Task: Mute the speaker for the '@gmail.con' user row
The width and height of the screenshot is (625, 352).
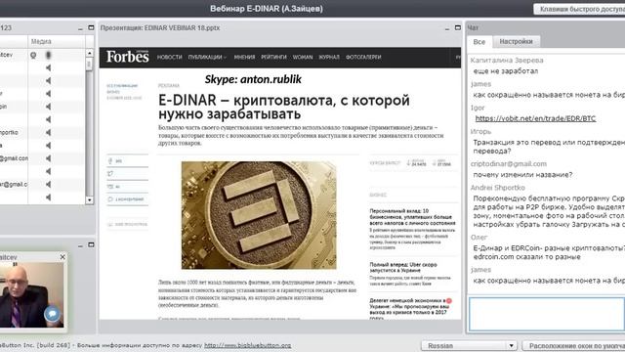Action: 48,158
